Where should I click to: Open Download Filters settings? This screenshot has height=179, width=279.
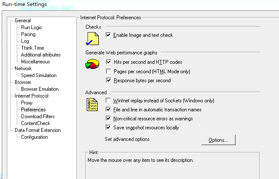(38, 116)
